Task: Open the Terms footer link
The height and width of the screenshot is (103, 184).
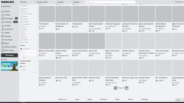Action: click(x=130, y=99)
